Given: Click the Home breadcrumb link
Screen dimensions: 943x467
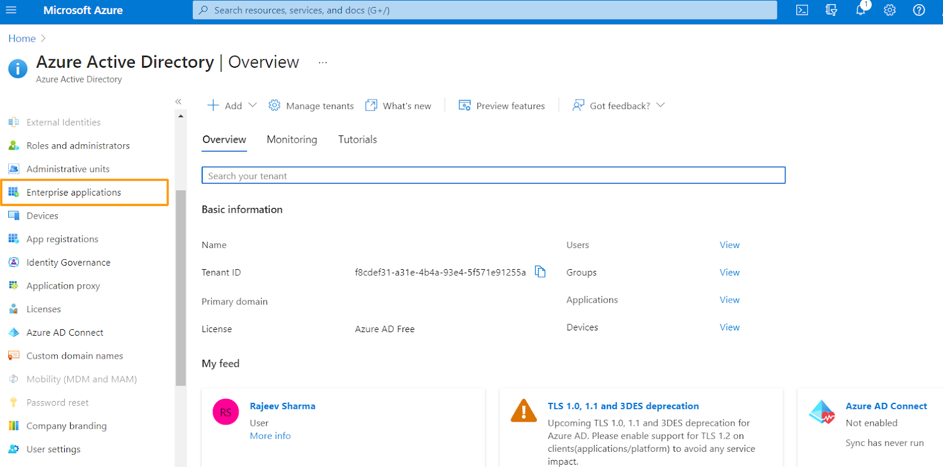Looking at the screenshot, I should [x=22, y=38].
